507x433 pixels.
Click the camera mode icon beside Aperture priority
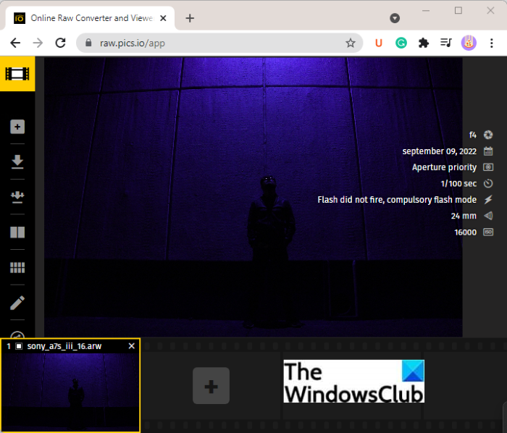[488, 167]
